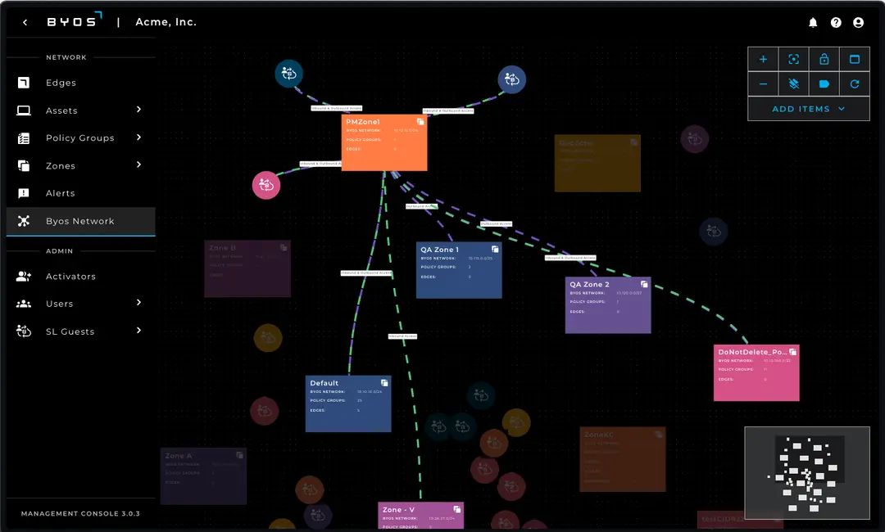Click the pink circular edge node

click(266, 185)
